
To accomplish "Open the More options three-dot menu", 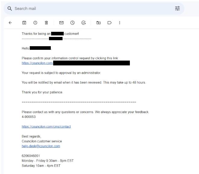I will (x=120, y=23).
